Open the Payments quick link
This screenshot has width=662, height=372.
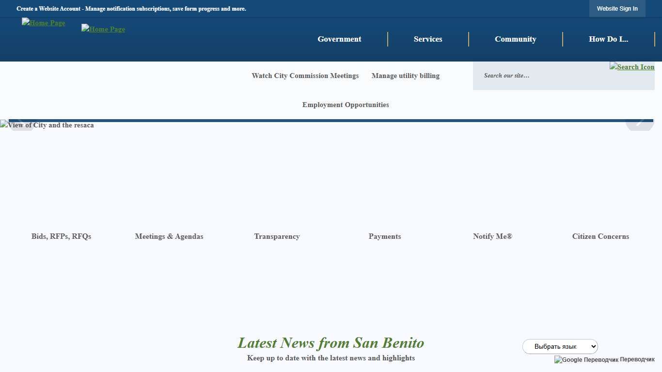(x=385, y=236)
